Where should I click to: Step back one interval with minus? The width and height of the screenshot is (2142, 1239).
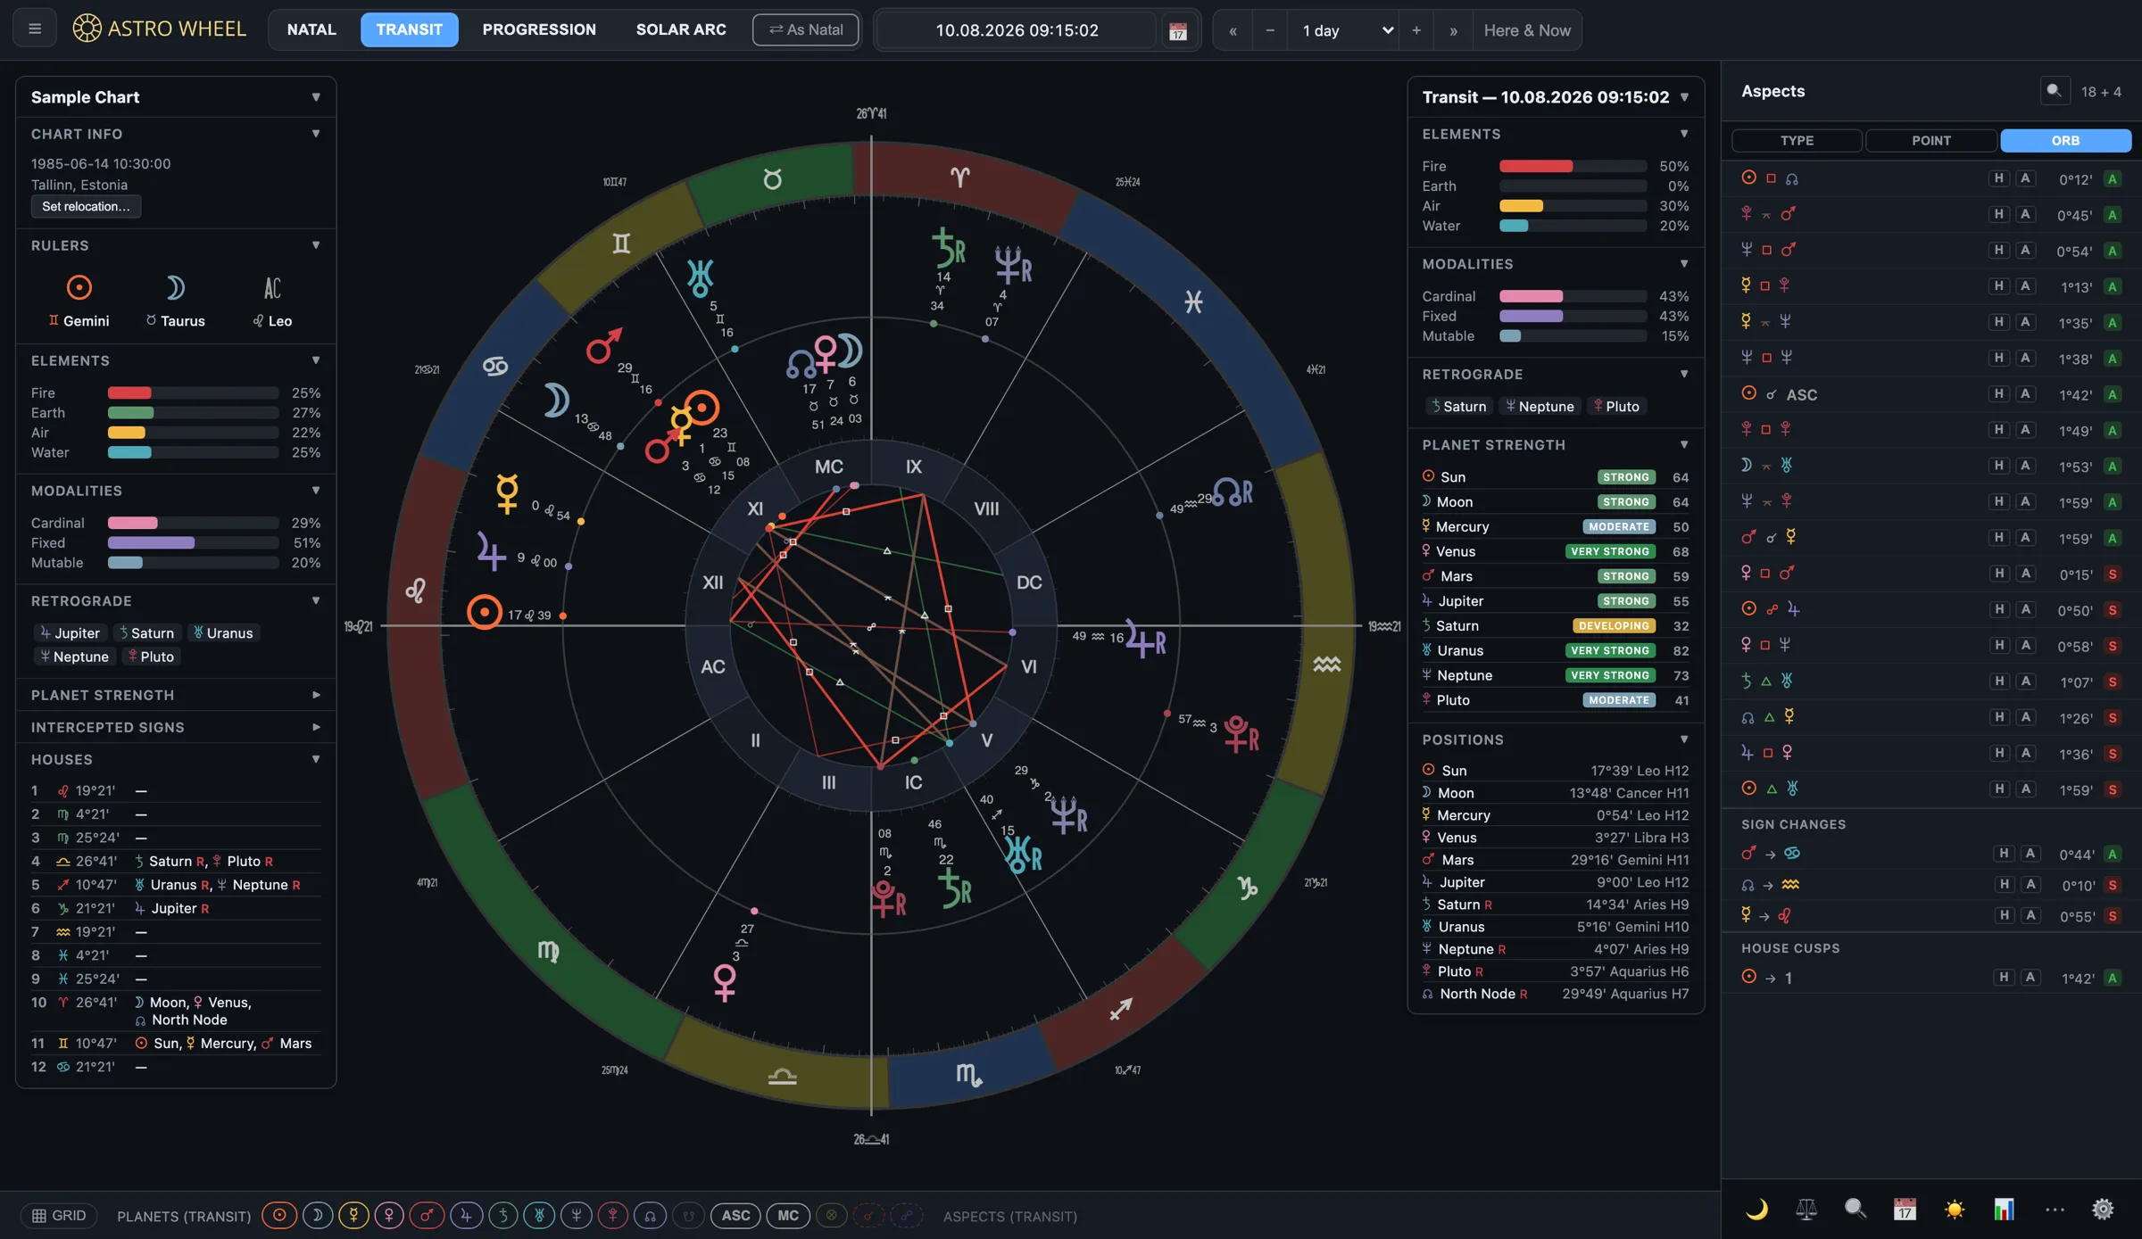click(1269, 30)
